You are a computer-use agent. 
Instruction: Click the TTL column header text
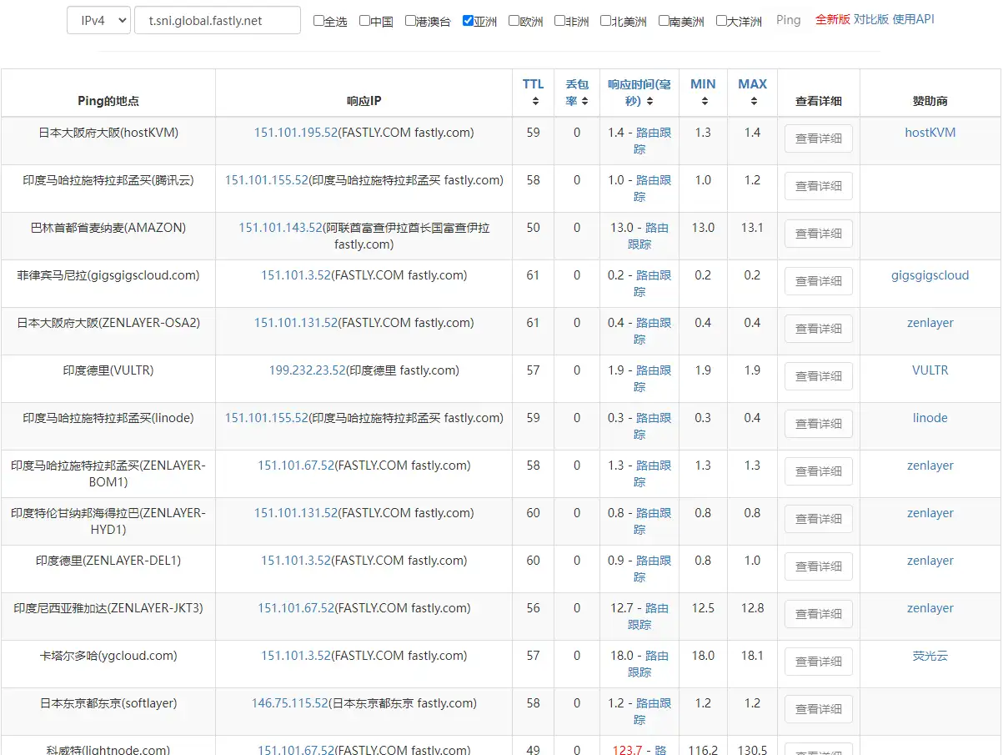[x=534, y=84]
